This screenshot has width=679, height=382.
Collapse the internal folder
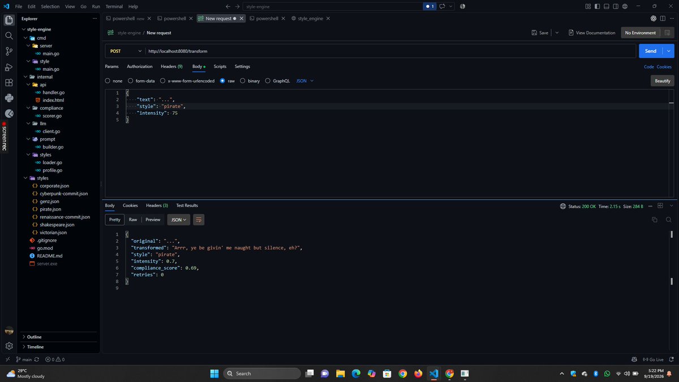click(25, 76)
